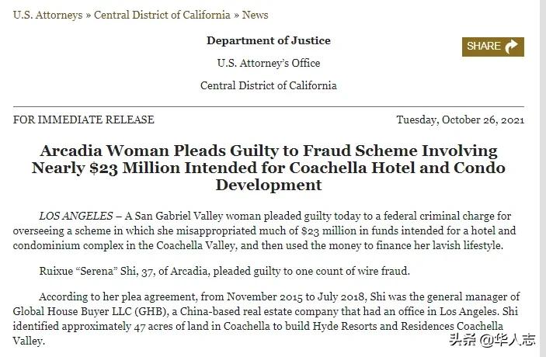Click the FOR IMMEDIATE RELEASE label

pos(84,120)
